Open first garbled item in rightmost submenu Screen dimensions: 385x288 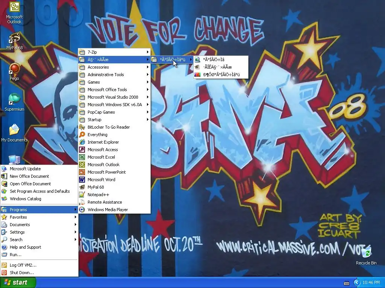tap(221, 60)
